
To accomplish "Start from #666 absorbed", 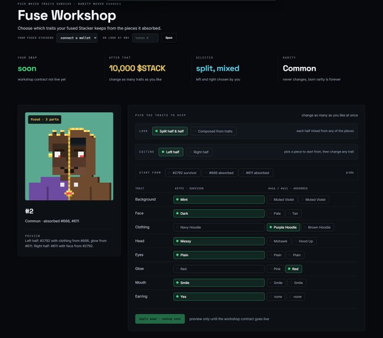I will pos(219,173).
